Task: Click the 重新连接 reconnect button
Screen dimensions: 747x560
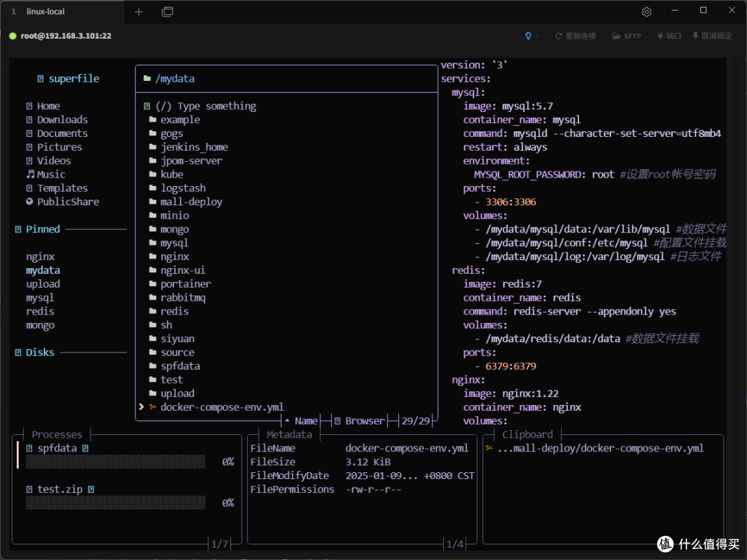Action: coord(575,36)
